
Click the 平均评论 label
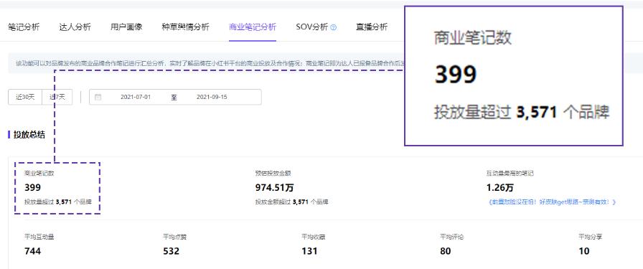(x=452, y=237)
